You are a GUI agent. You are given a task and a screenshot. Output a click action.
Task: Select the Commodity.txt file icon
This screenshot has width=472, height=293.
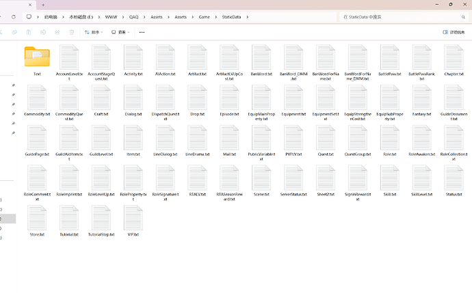(x=37, y=98)
